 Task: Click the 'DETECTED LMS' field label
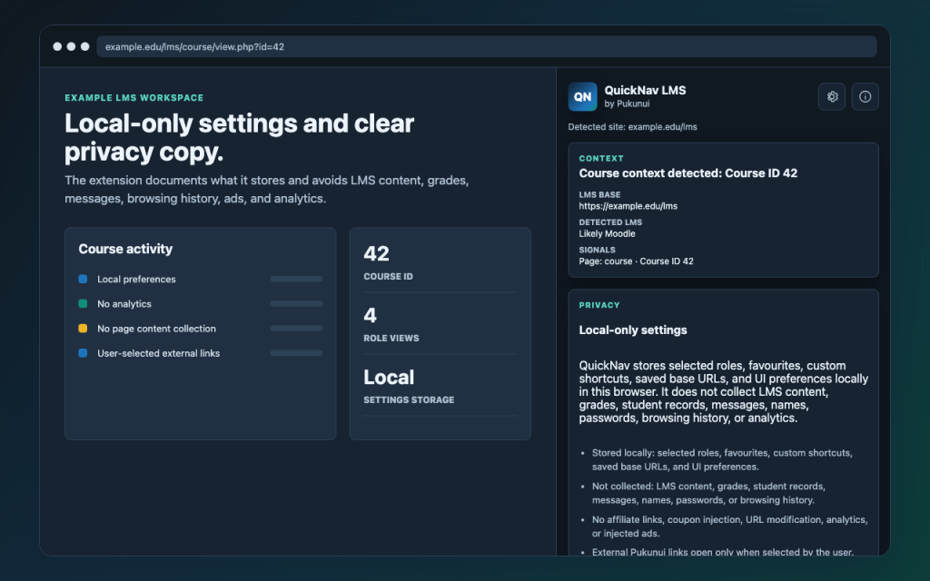click(x=610, y=222)
